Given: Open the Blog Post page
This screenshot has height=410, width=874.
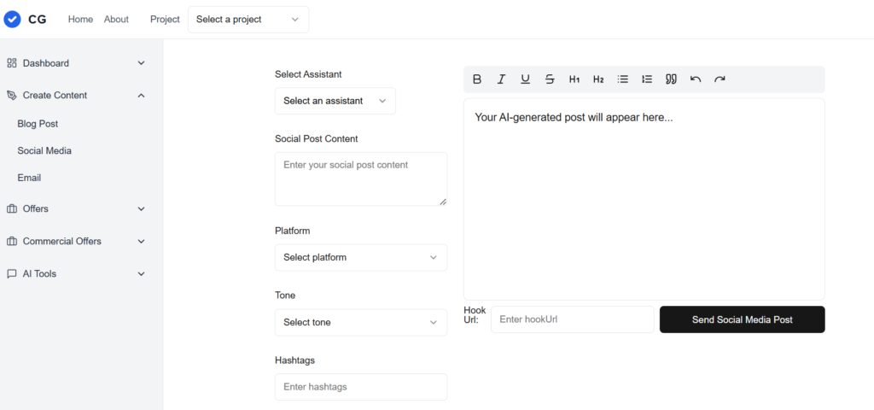Looking at the screenshot, I should pyautogui.click(x=38, y=124).
